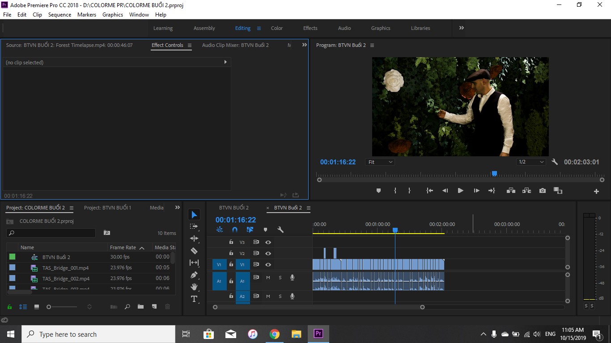This screenshot has height=343, width=611.
Task: Select the Ripple Edit tool
Action: [x=194, y=238]
